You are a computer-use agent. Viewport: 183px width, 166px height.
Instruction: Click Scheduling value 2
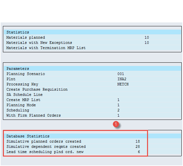coord(118,110)
